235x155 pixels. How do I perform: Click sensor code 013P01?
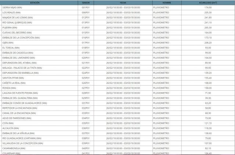click(x=86, y=22)
